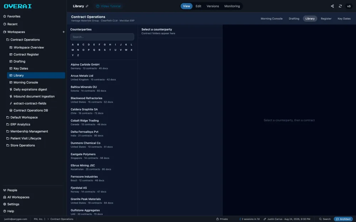Viewport: 356px width, 222px height.
Task: Click the Counterparties search field
Action: (x=102, y=37)
